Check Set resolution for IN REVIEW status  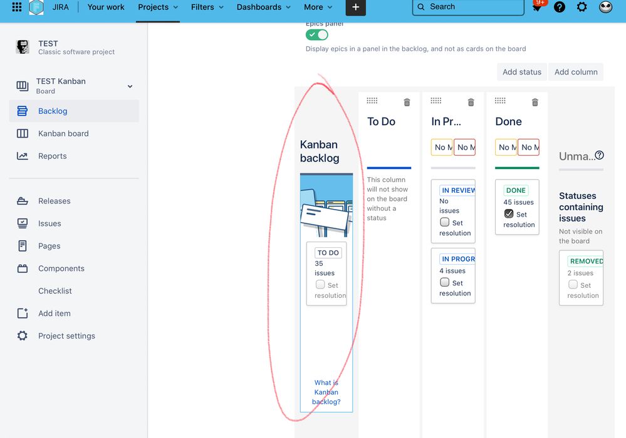tap(444, 222)
